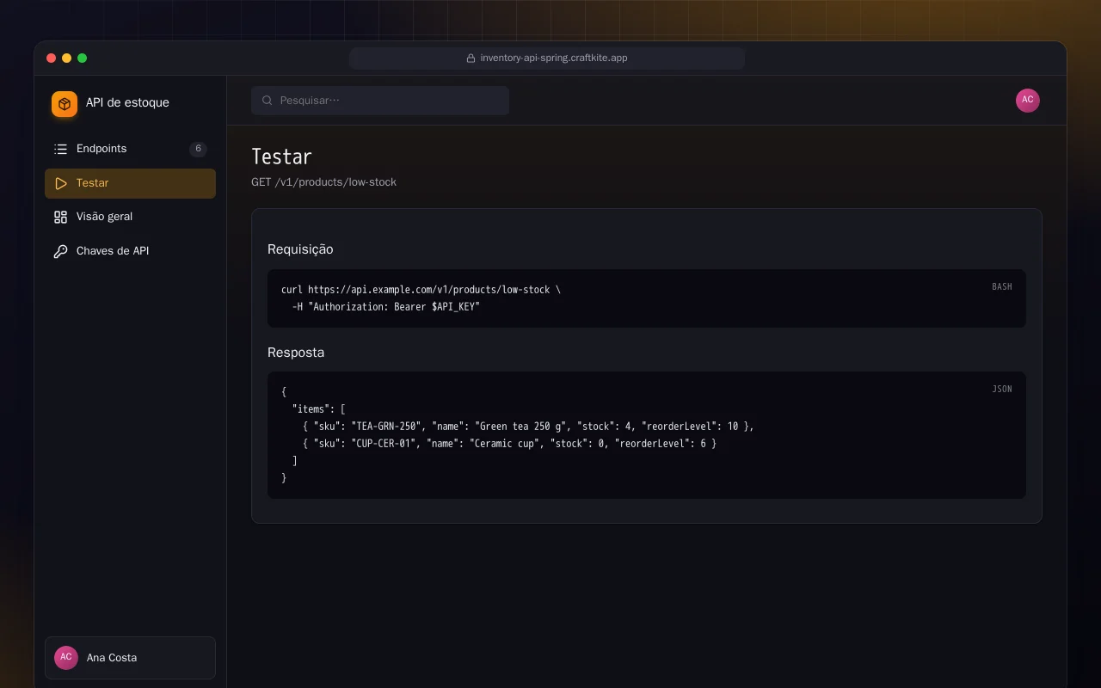Open Ana Costa profile card
This screenshot has height=688, width=1101.
pos(130,658)
